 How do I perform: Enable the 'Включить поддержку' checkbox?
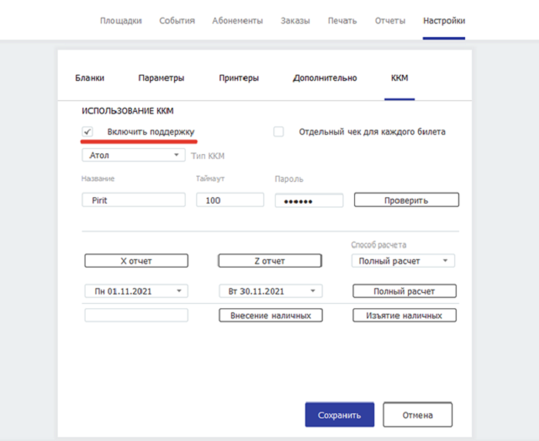click(x=88, y=132)
